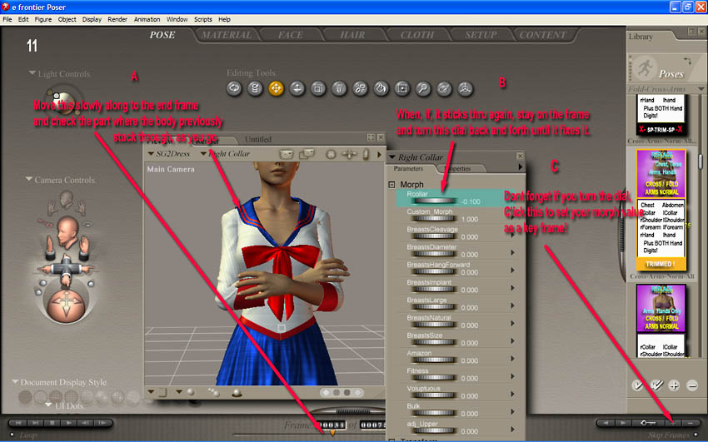708x442 pixels.
Task: Switch to the HAIR room tab
Action: (352, 35)
